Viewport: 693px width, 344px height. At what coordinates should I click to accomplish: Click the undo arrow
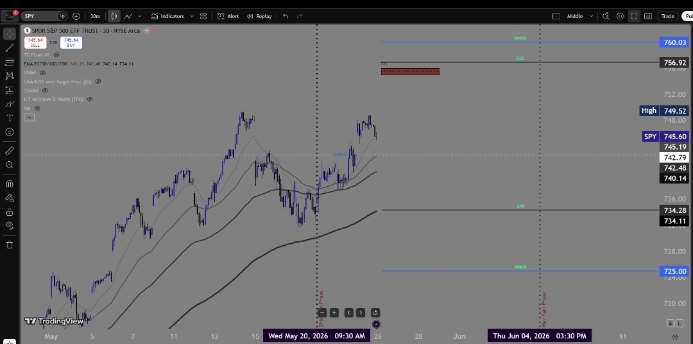pos(286,16)
